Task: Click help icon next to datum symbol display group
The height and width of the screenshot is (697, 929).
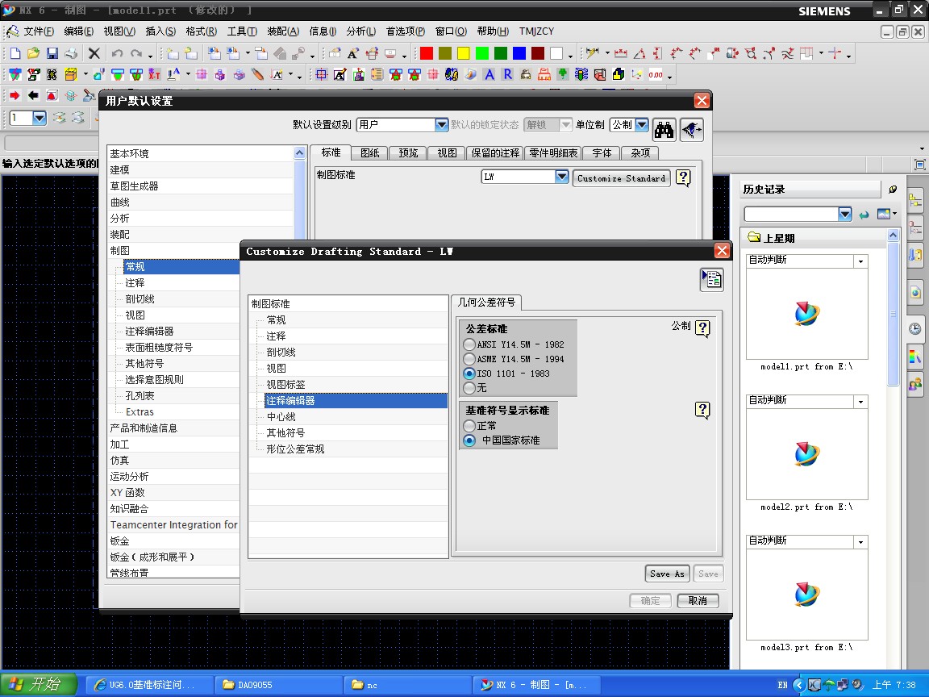Action: coord(702,410)
